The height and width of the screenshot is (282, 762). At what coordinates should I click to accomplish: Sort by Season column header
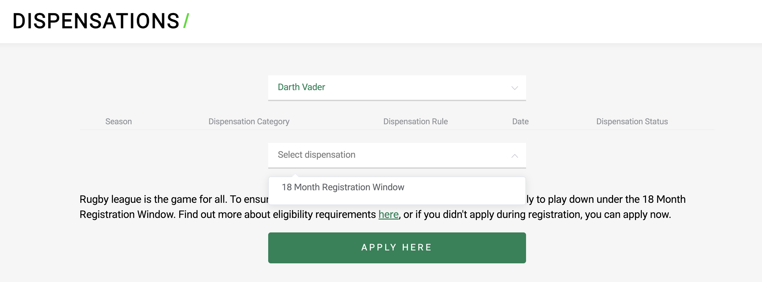tap(118, 121)
